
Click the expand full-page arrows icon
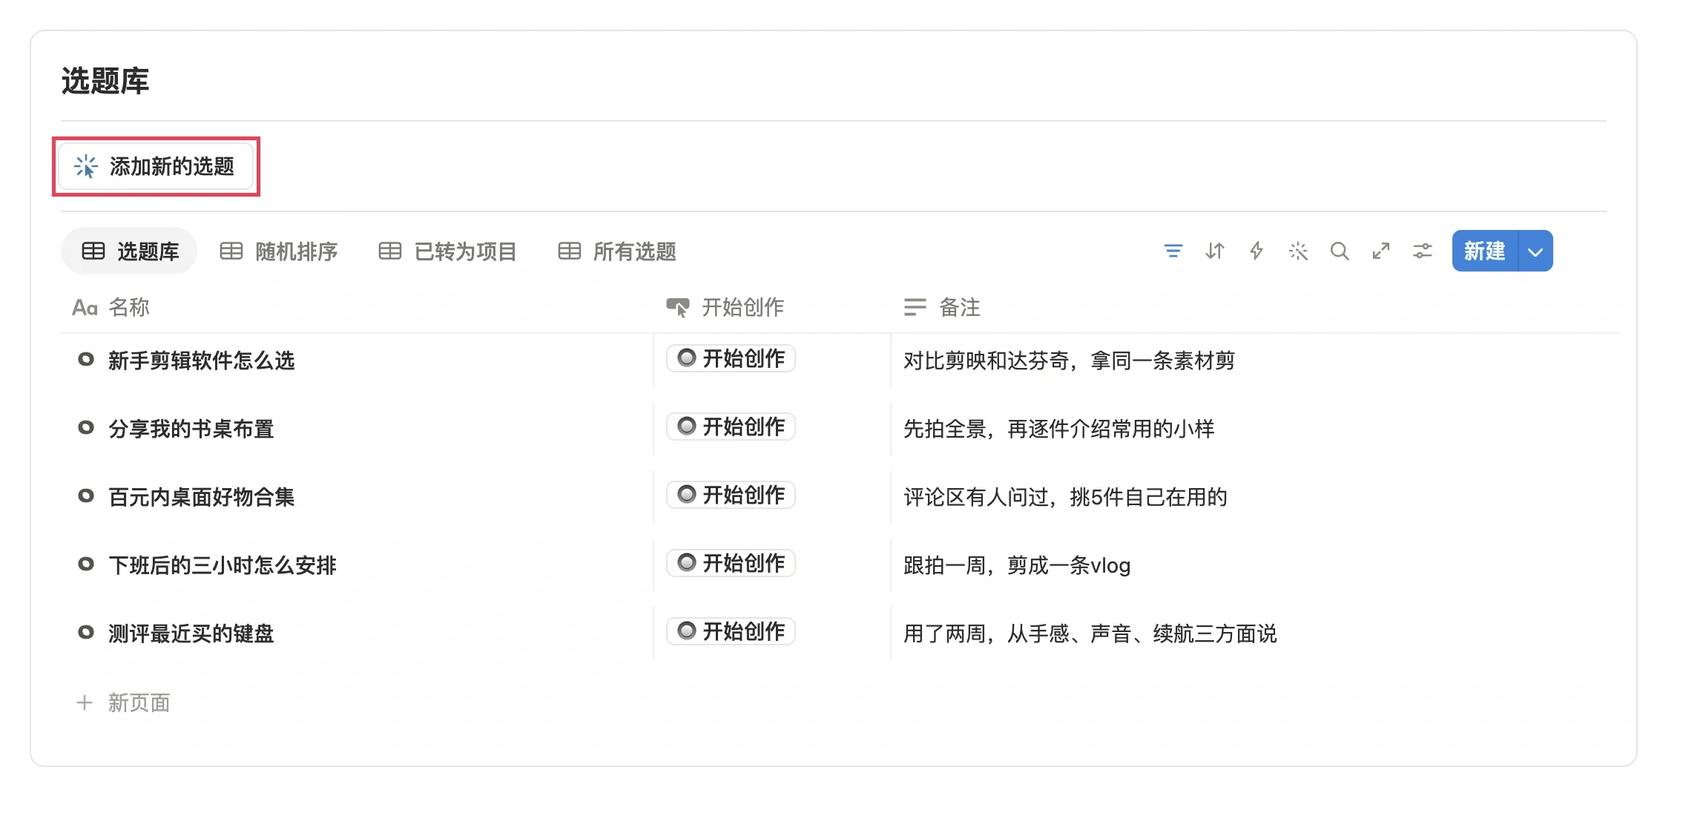pos(1380,251)
